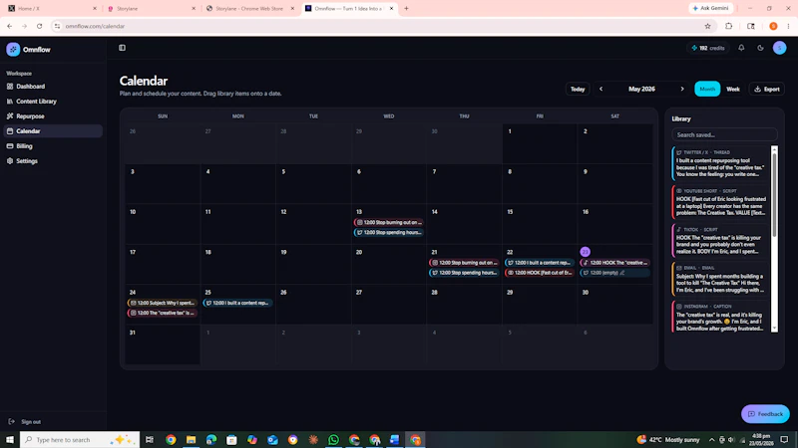Image resolution: width=798 pixels, height=448 pixels.
Task: Switch to Storylane - Chrome Web Store tab
Action: click(x=250, y=8)
